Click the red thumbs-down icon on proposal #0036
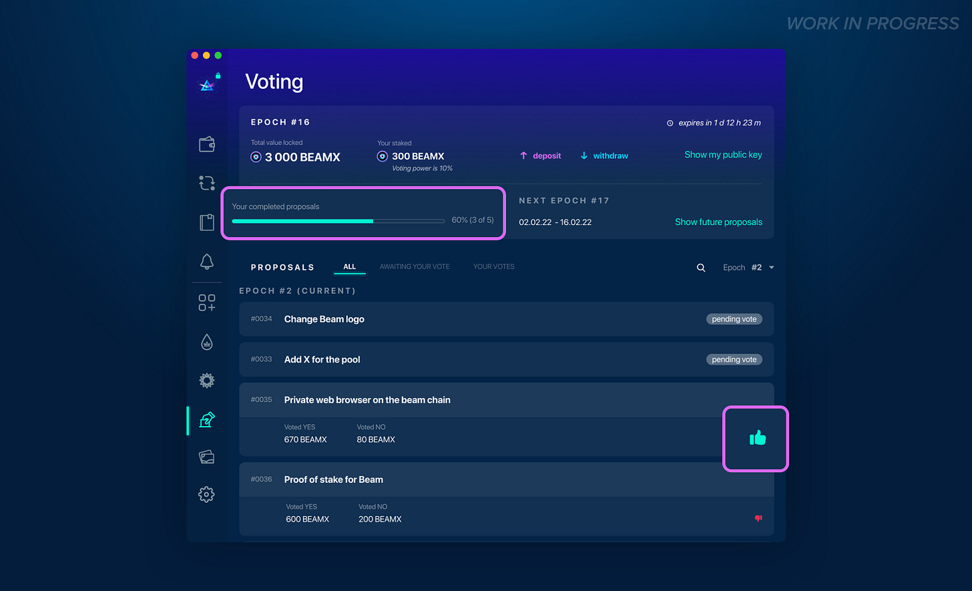 coord(758,518)
